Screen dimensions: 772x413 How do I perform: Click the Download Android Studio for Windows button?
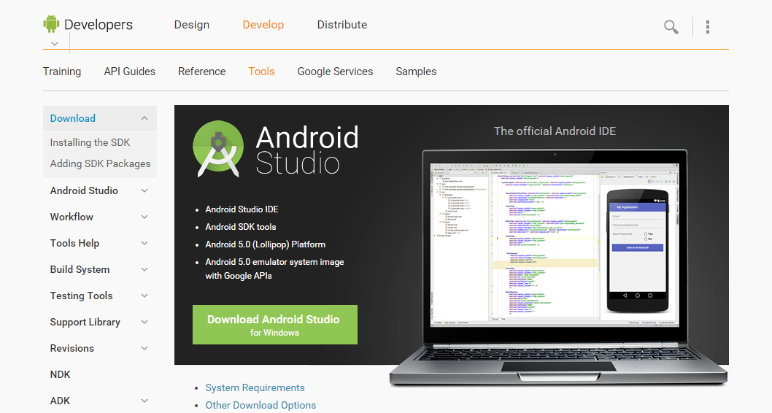point(275,325)
